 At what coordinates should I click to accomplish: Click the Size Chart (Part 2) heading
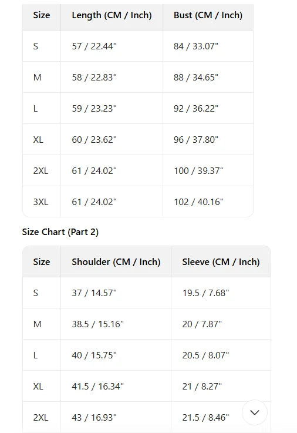pos(60,231)
